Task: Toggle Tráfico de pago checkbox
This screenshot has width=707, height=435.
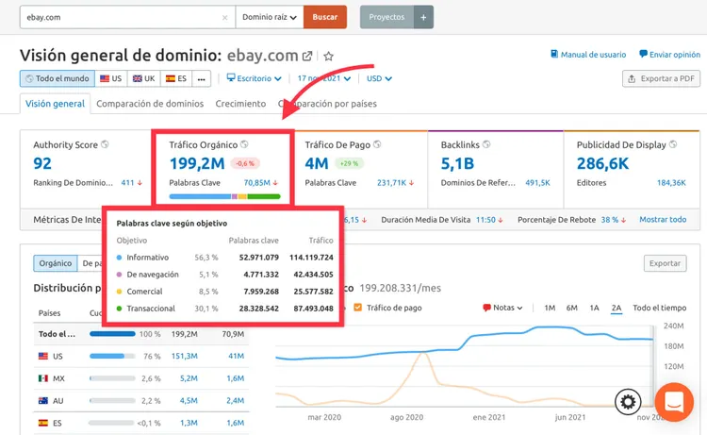Action: 357,308
